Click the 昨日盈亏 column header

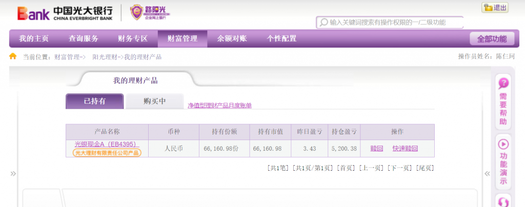click(310, 132)
